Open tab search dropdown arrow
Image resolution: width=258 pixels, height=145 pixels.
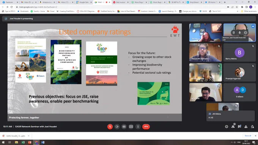pyautogui.click(x=236, y=2)
